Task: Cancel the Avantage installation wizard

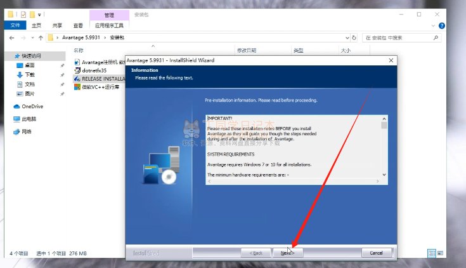Action: point(376,253)
